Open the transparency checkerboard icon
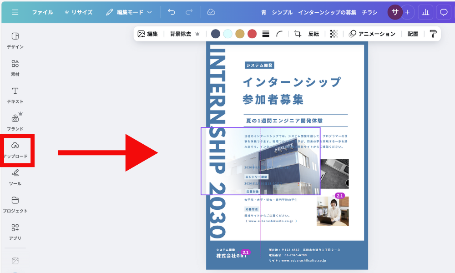 tap(334, 34)
